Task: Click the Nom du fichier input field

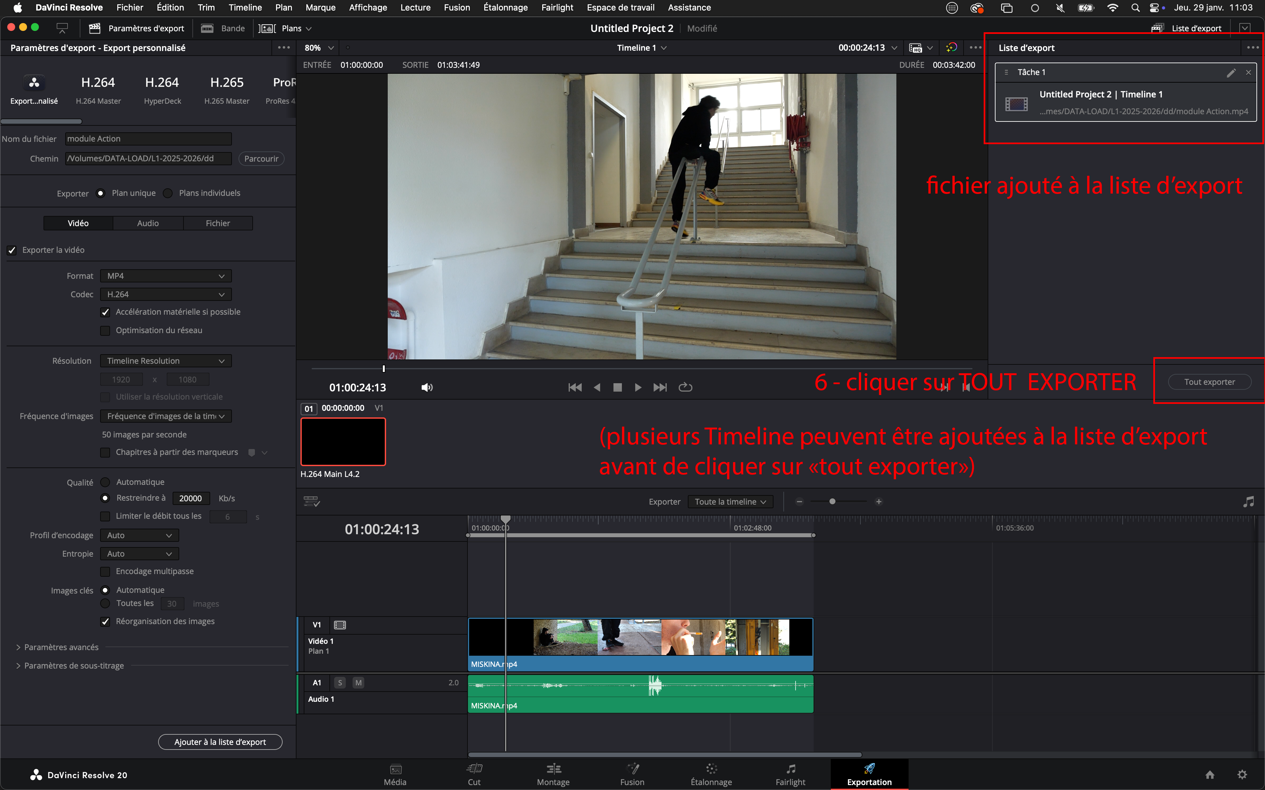Action: 148,139
